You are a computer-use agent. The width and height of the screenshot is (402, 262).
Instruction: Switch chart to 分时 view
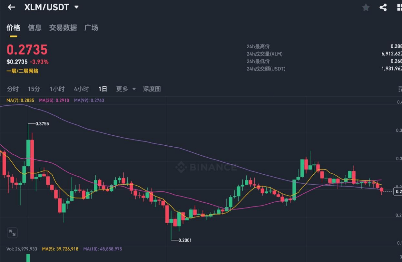pyautogui.click(x=13, y=89)
